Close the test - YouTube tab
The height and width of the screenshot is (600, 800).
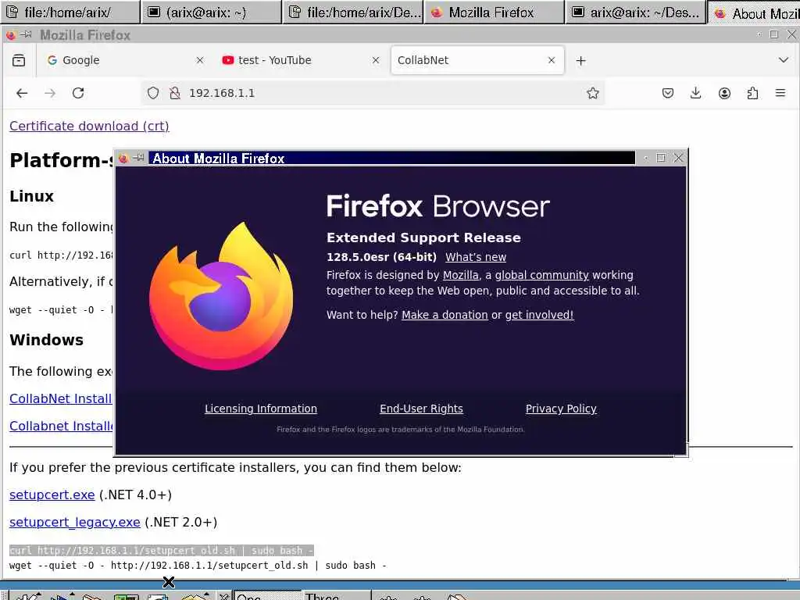tap(376, 60)
